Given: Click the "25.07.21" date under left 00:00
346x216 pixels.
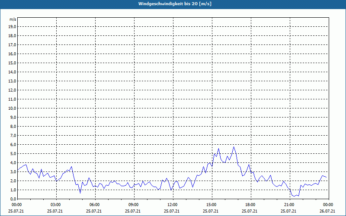Looking at the screenshot, I should click(x=16, y=211).
